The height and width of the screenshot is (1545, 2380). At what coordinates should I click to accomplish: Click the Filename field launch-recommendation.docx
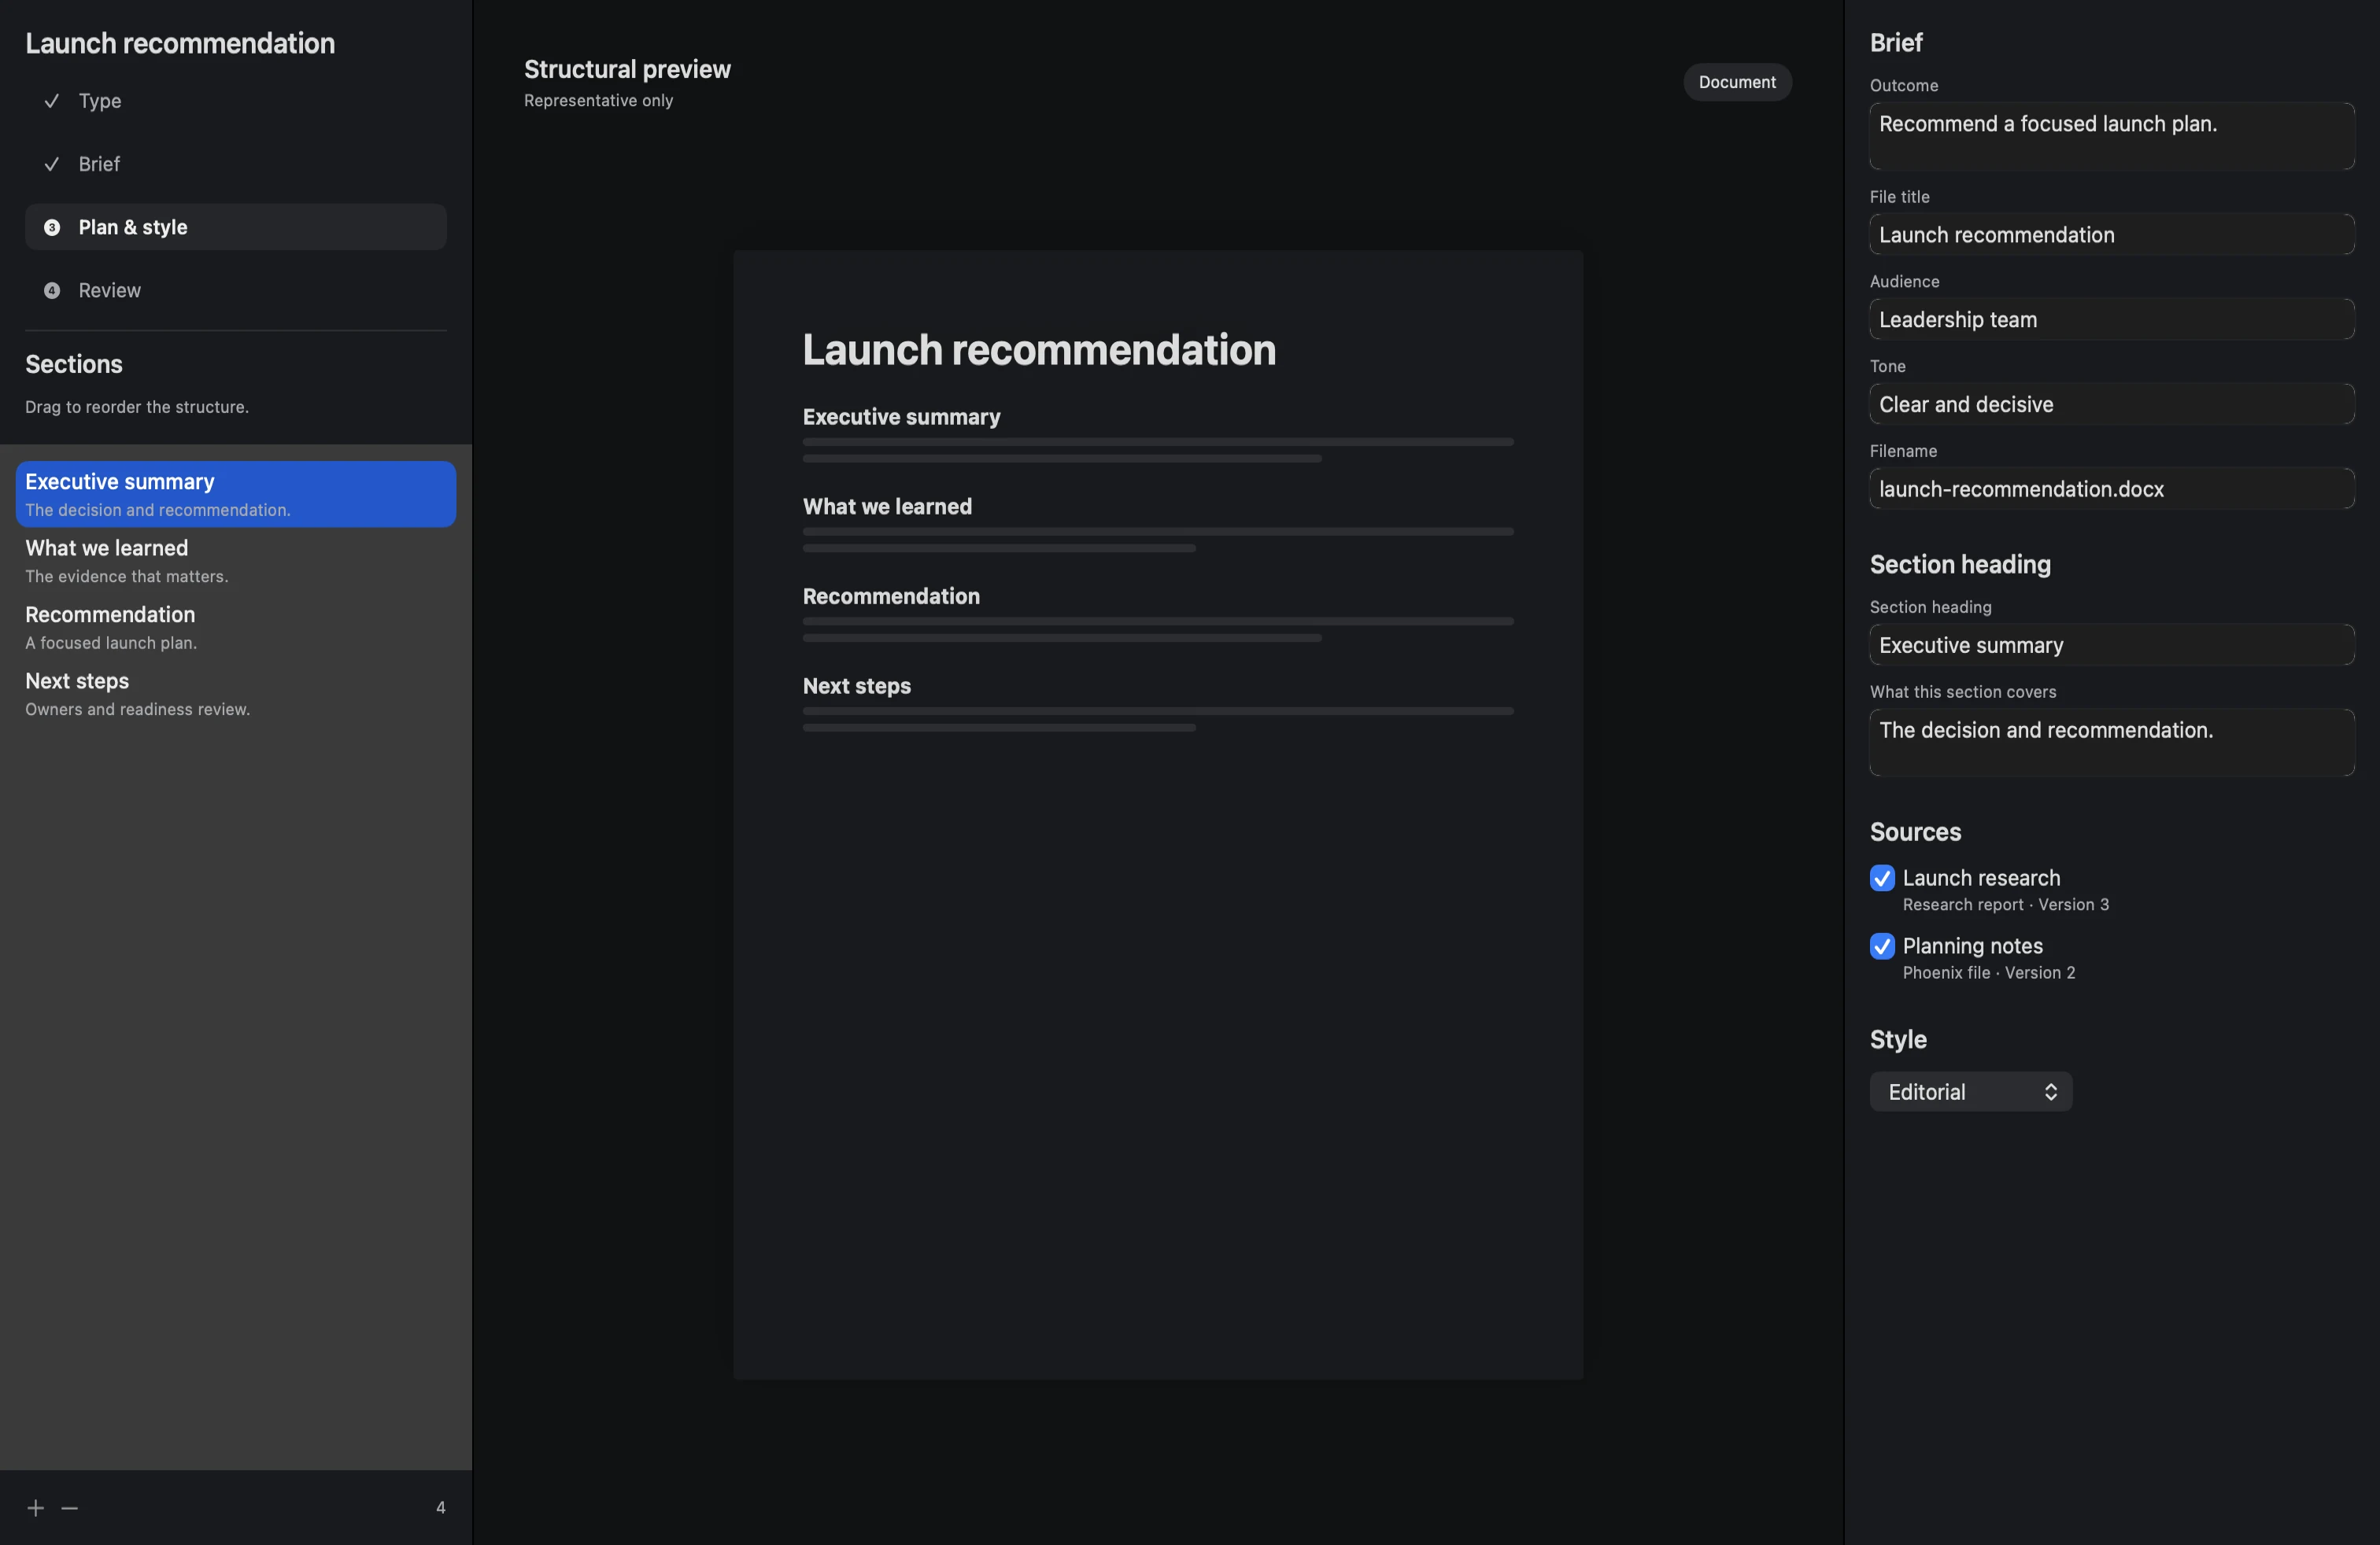coord(2112,489)
